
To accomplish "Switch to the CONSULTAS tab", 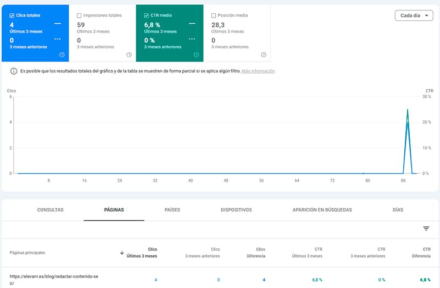I will click(50, 210).
